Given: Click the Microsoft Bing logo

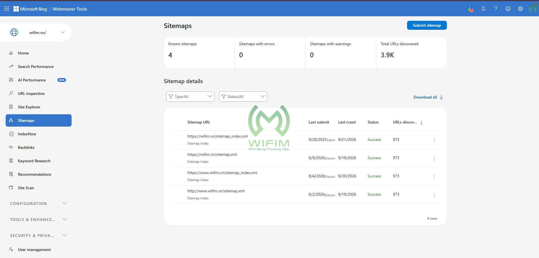Looking at the screenshot, I should pyautogui.click(x=30, y=9).
